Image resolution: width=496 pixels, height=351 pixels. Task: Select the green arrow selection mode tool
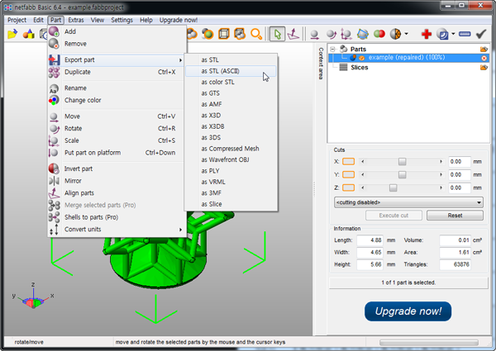[278, 34]
